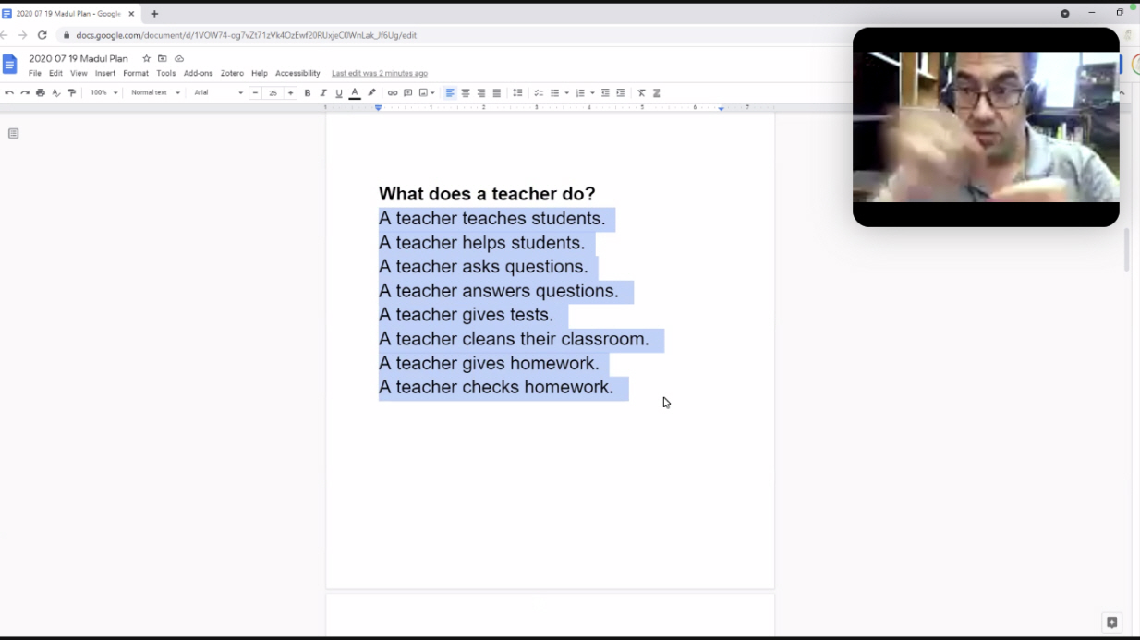Click the 'Last edit was 2 minutes ago' link
Image resolution: width=1140 pixels, height=640 pixels.
[x=380, y=74]
